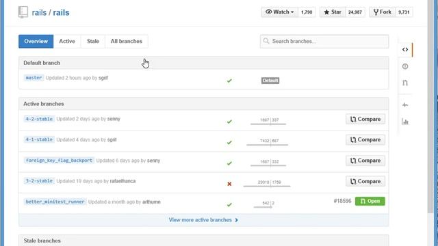Open arthurnn user profile
The width and height of the screenshot is (438, 246).
[x=151, y=202]
